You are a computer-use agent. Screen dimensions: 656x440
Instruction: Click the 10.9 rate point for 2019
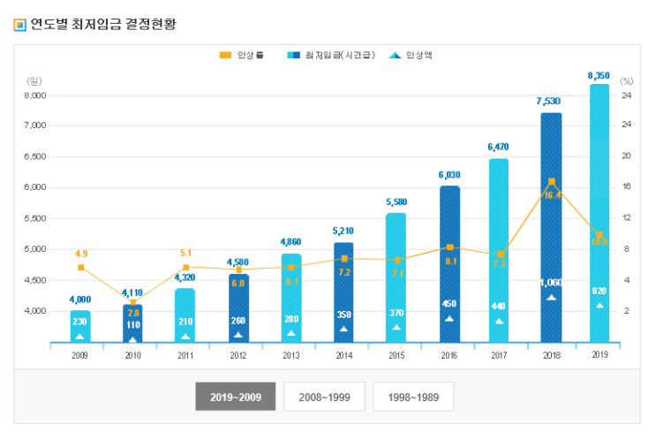point(599,235)
